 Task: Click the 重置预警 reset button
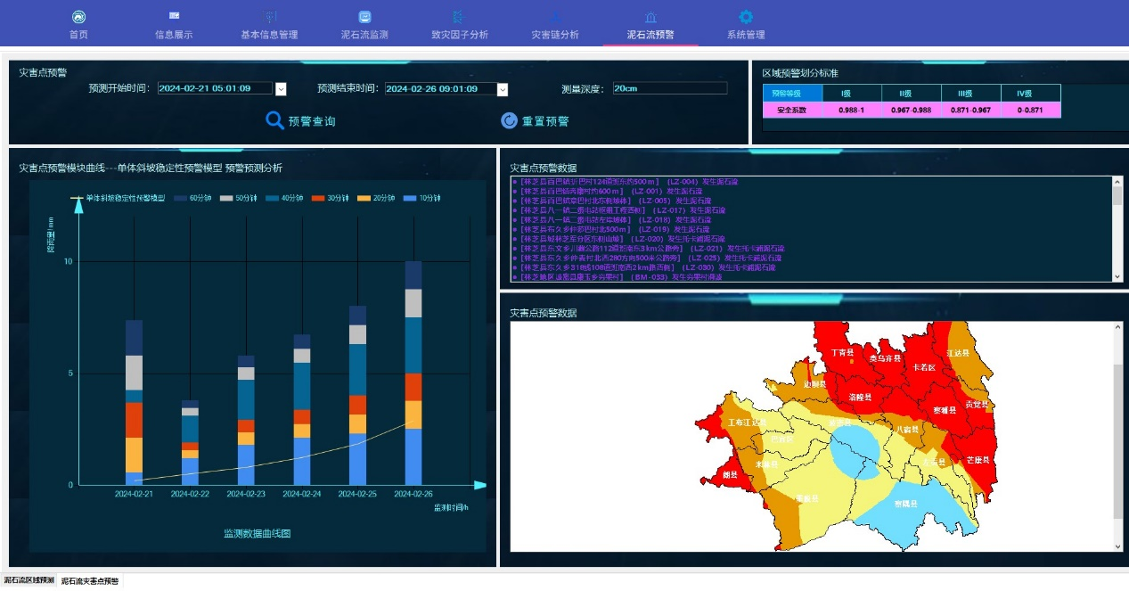tap(535, 121)
